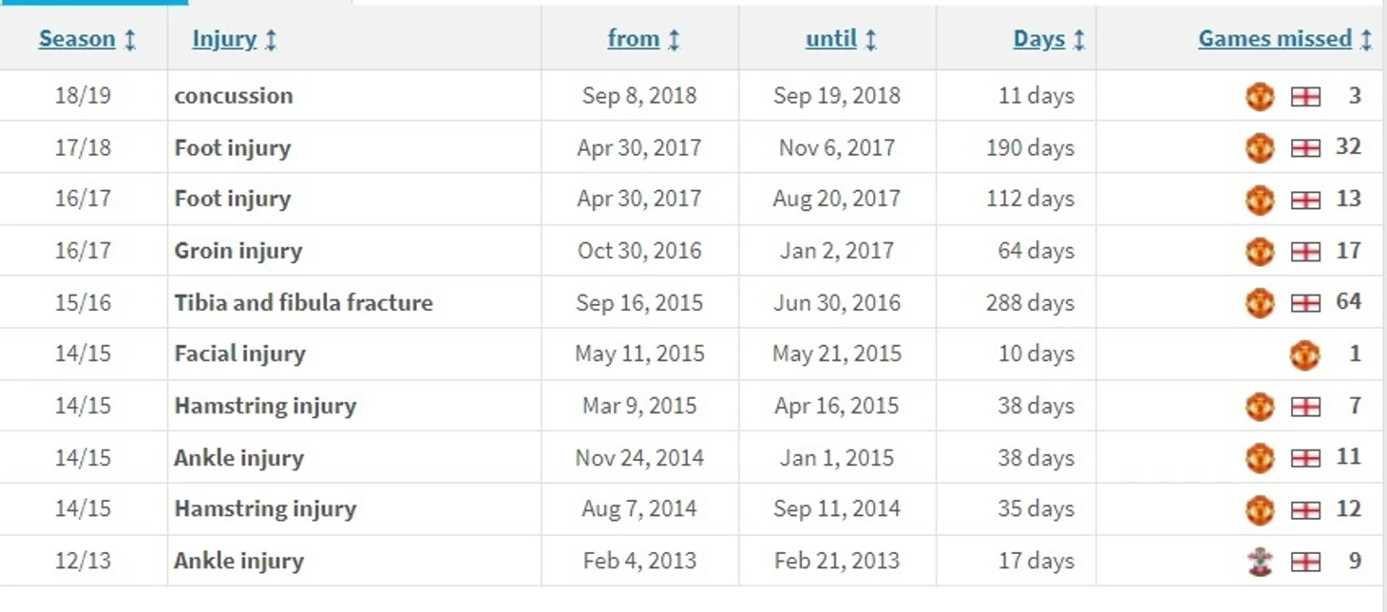Click Manchester United crest in concussion row
The height and width of the screenshot is (612, 1387).
[x=1260, y=96]
